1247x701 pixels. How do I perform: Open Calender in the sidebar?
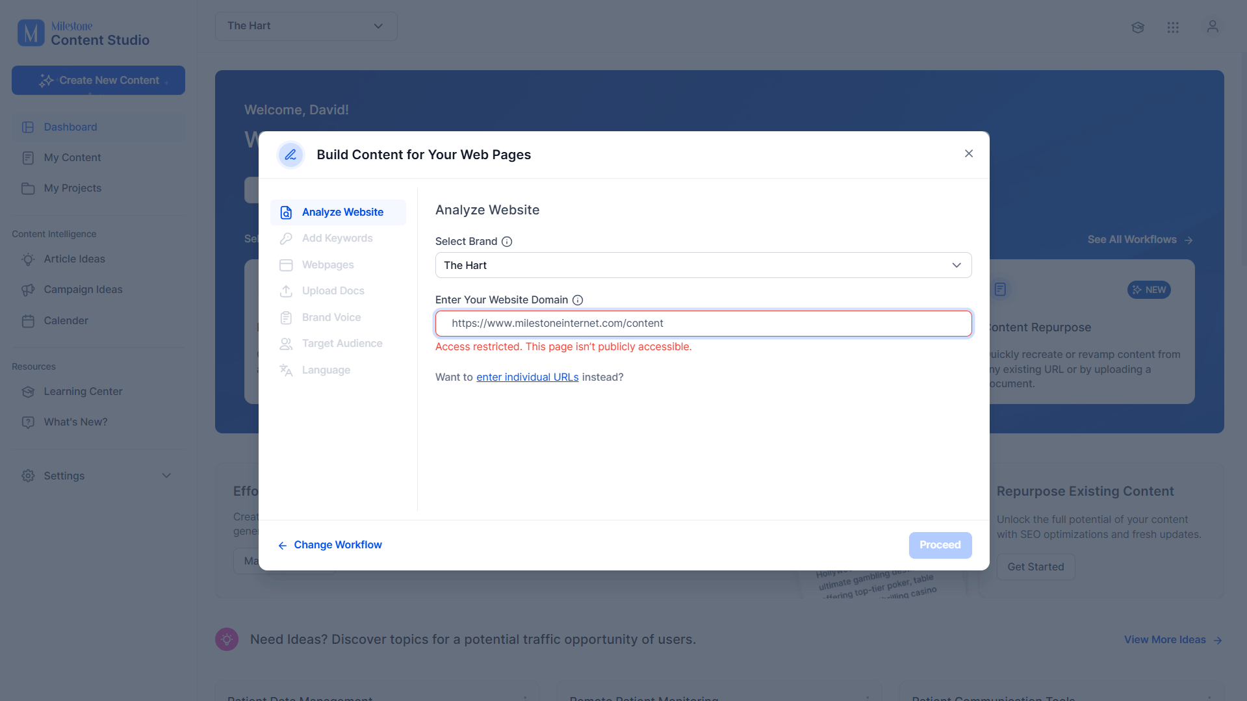pos(98,321)
